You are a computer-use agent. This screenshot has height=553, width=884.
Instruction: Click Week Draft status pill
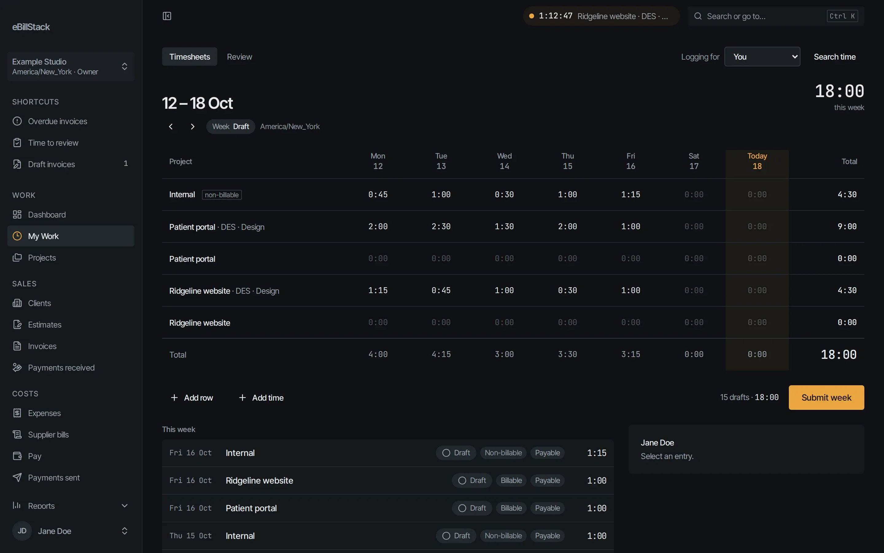click(x=231, y=127)
